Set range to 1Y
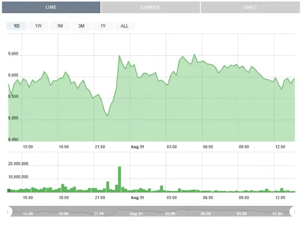Screen dimensions: 306x225 [x=103, y=26]
